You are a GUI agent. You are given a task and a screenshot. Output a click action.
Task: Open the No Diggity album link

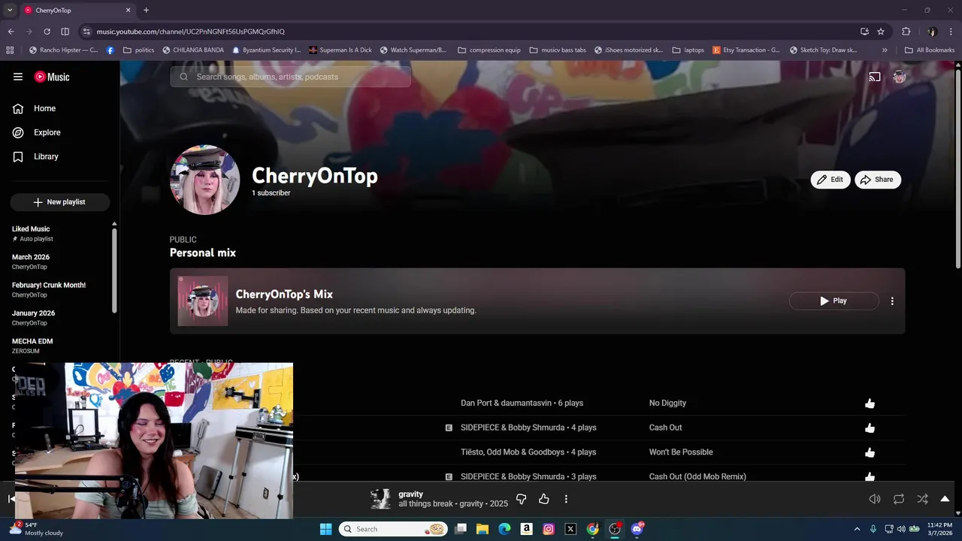point(667,403)
